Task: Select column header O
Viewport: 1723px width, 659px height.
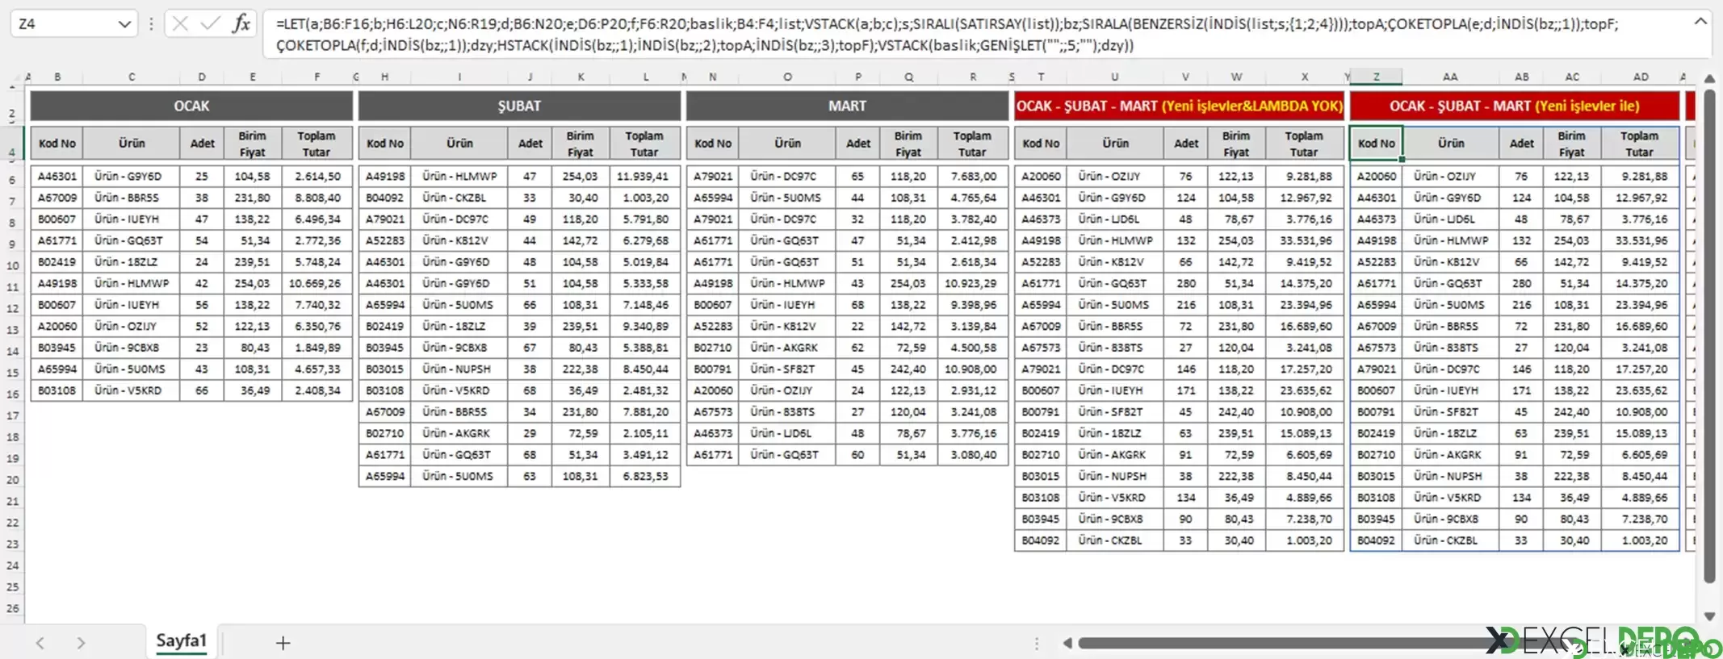Action: pos(787,77)
